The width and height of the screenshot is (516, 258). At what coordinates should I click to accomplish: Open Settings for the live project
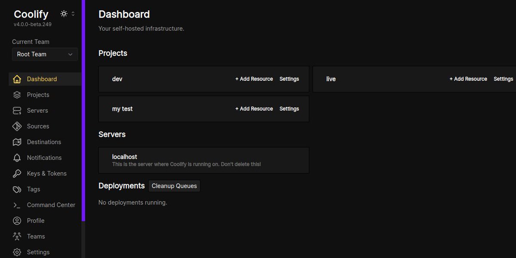(503, 79)
